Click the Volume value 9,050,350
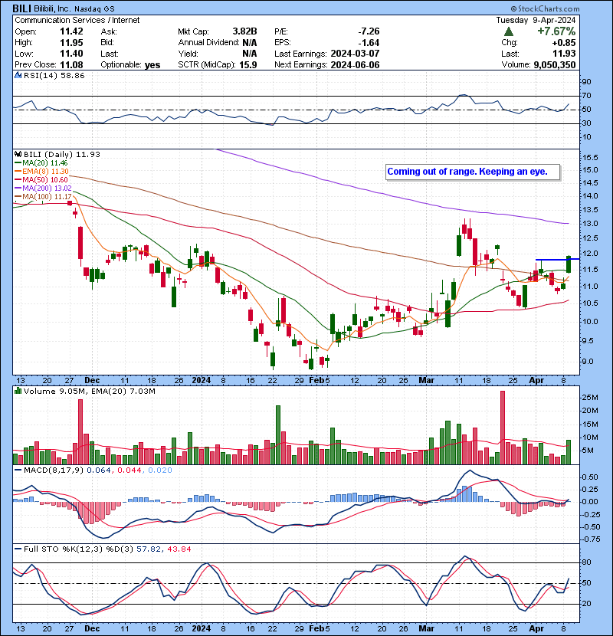Image resolution: width=613 pixels, height=636 pixels. (x=555, y=65)
